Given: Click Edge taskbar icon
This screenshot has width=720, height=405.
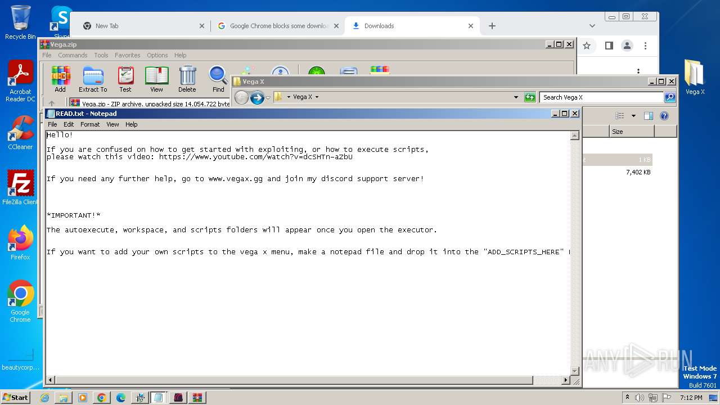Looking at the screenshot, I should [x=120, y=398].
